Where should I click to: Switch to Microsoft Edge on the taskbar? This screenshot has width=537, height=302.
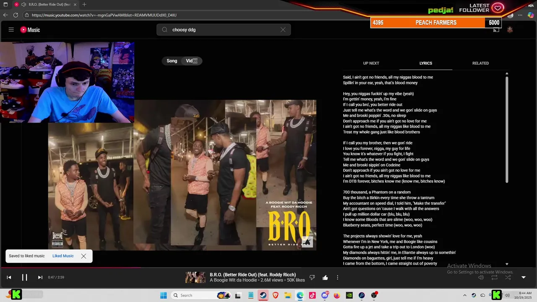pos(300,295)
